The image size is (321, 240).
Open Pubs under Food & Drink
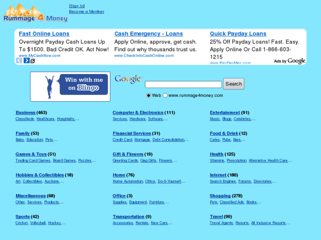tap(227, 140)
